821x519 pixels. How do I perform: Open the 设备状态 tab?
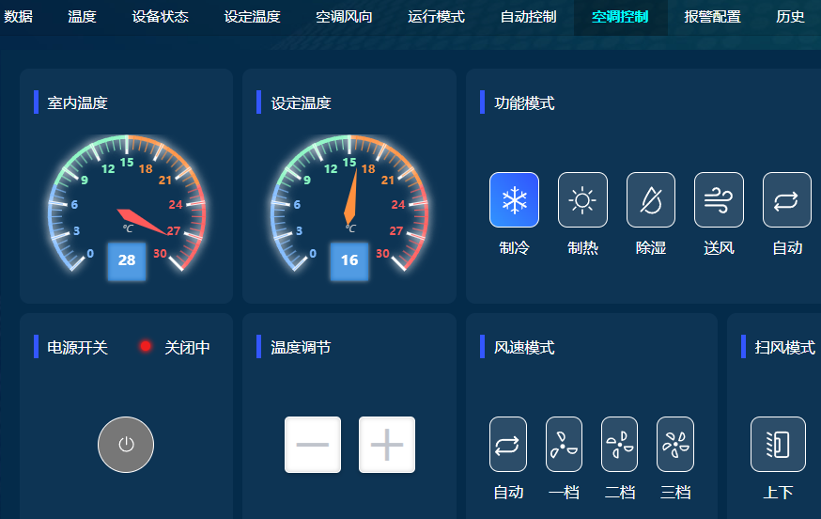pyautogui.click(x=160, y=17)
